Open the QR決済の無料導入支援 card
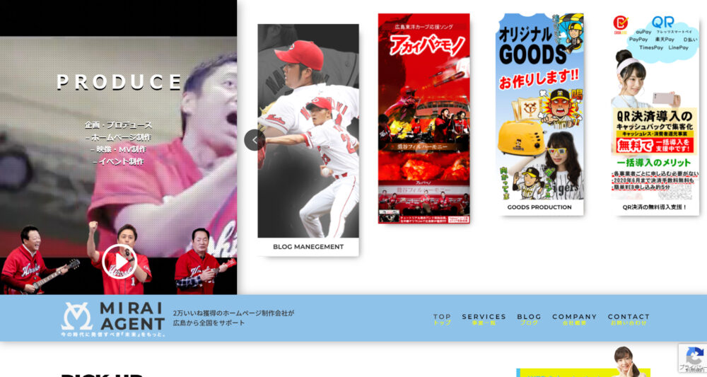This screenshot has height=377, width=707. click(655, 114)
